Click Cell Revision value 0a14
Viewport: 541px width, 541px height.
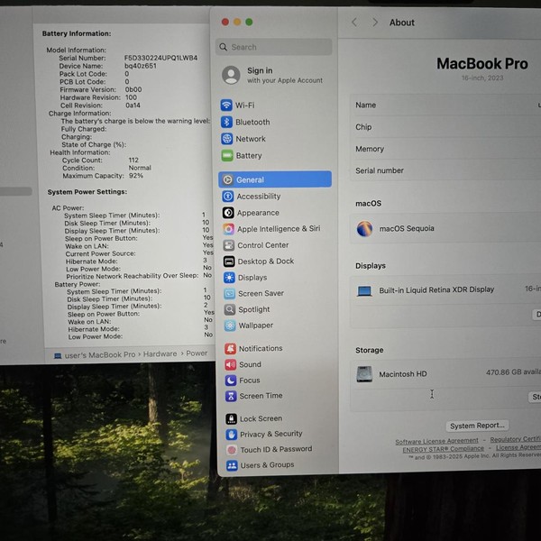coord(133,105)
